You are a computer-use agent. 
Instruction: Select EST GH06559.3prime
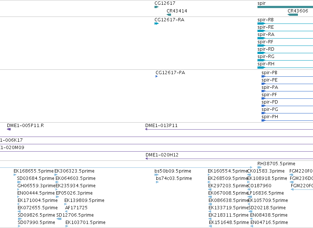click(36, 186)
